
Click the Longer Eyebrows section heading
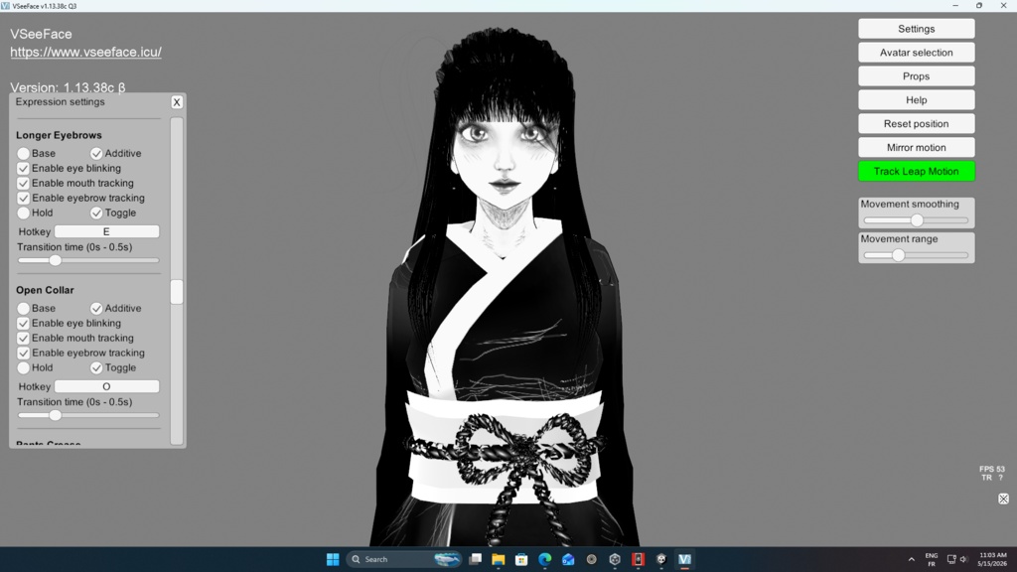click(x=59, y=135)
